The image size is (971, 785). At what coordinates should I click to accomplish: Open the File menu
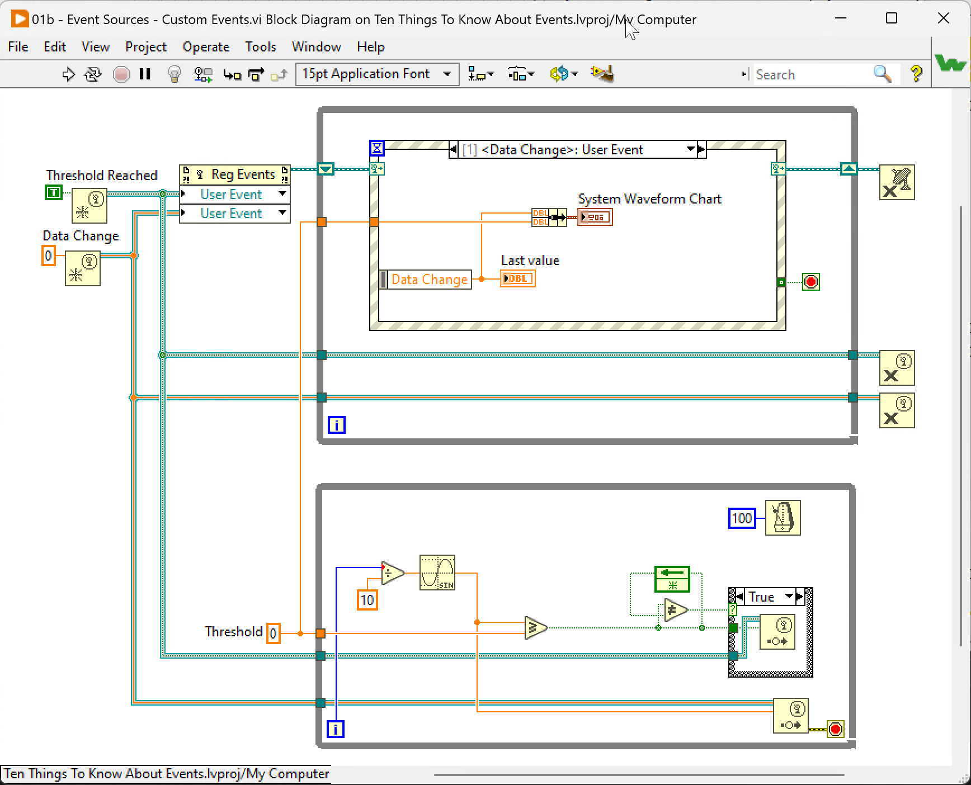click(18, 47)
